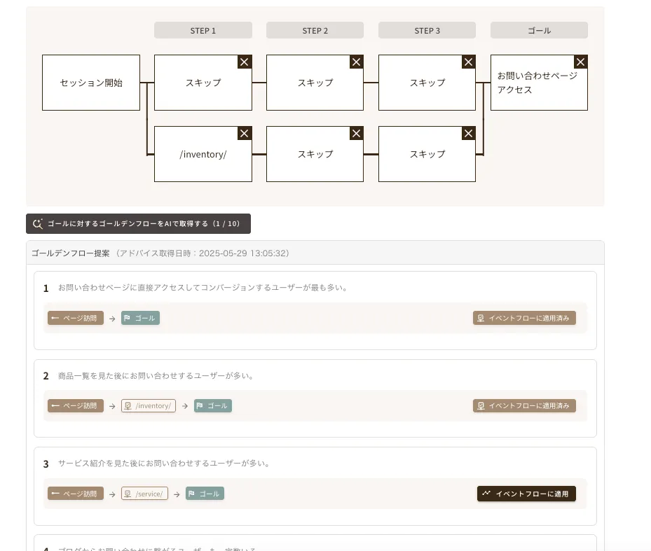
Task: Remove the STEP 3 bottom-row skip box
Action: click(x=468, y=133)
